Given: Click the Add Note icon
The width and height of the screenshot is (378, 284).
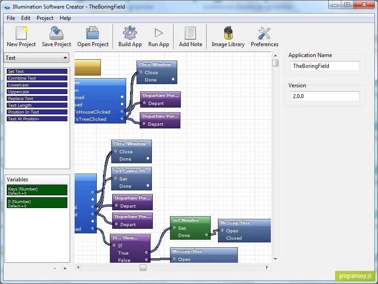Looking at the screenshot, I should tap(190, 33).
